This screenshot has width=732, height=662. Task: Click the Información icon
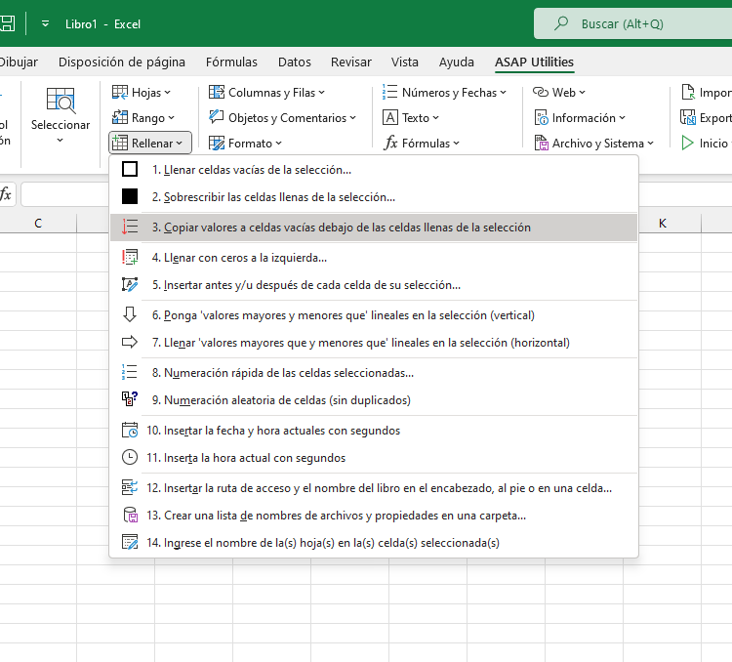pyautogui.click(x=541, y=118)
